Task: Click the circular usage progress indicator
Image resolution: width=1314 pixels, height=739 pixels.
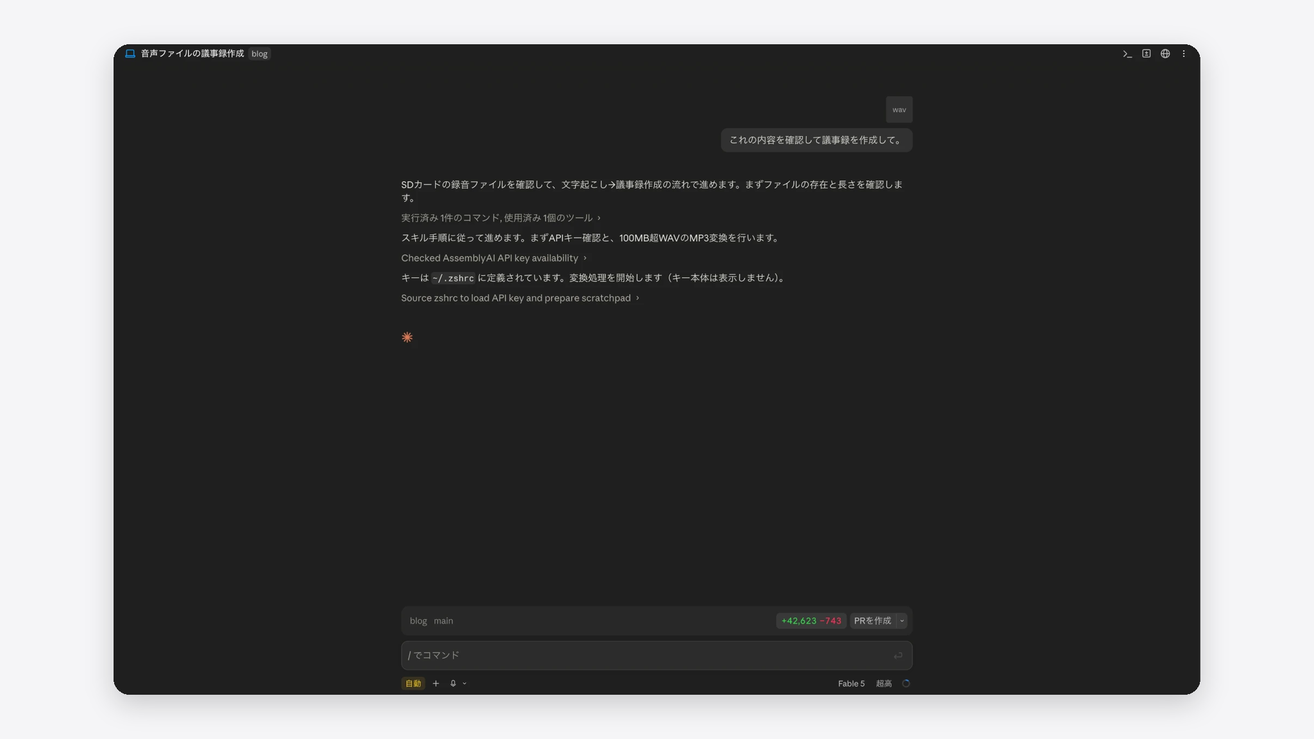Action: tap(906, 684)
